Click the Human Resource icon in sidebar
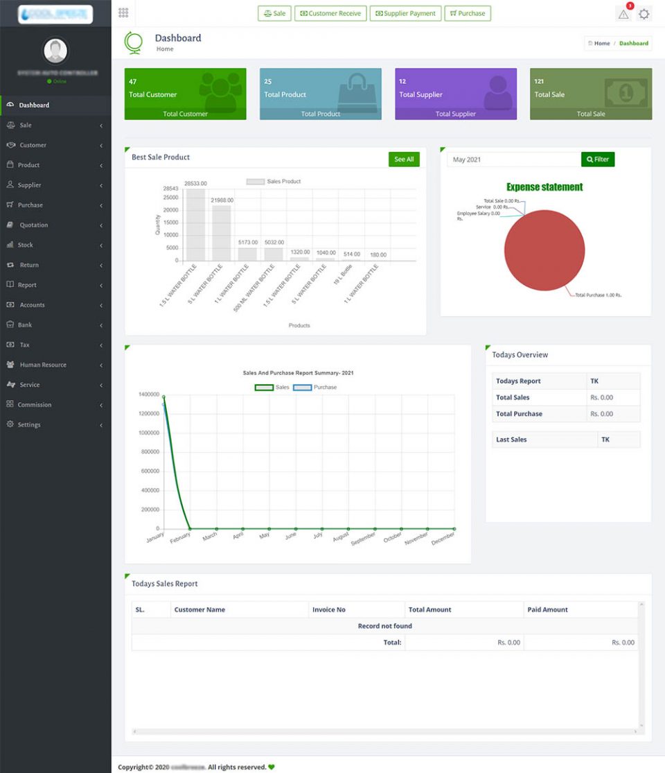The image size is (665, 773). pos(10,365)
